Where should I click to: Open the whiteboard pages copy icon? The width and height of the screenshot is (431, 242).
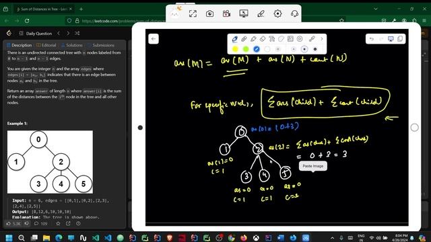click(400, 39)
